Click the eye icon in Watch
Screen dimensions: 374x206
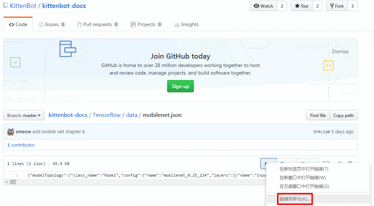[256, 6]
